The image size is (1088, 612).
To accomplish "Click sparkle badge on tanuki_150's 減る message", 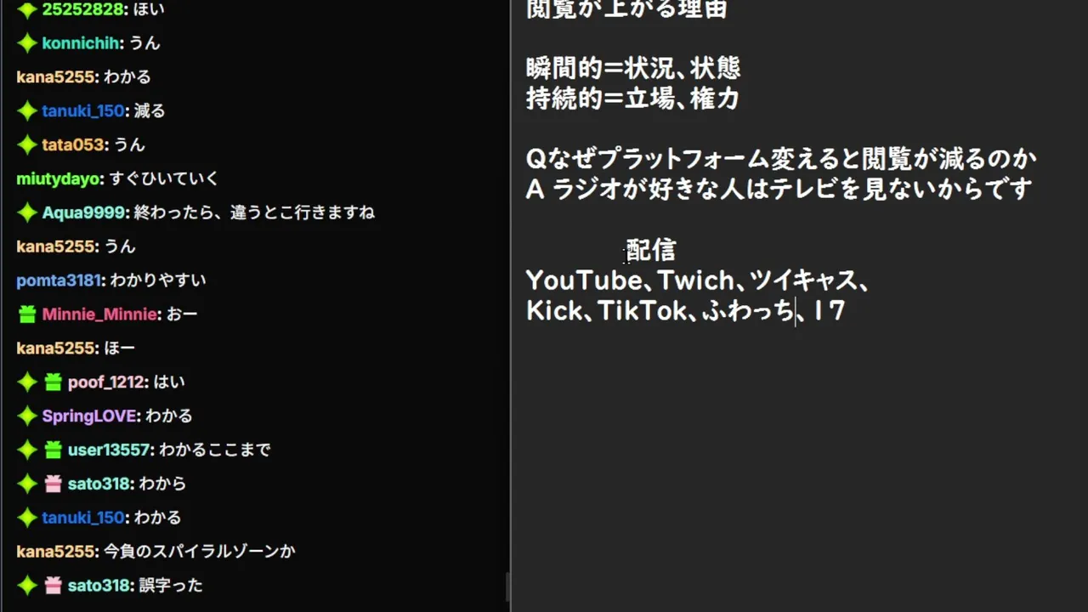I will click(27, 111).
